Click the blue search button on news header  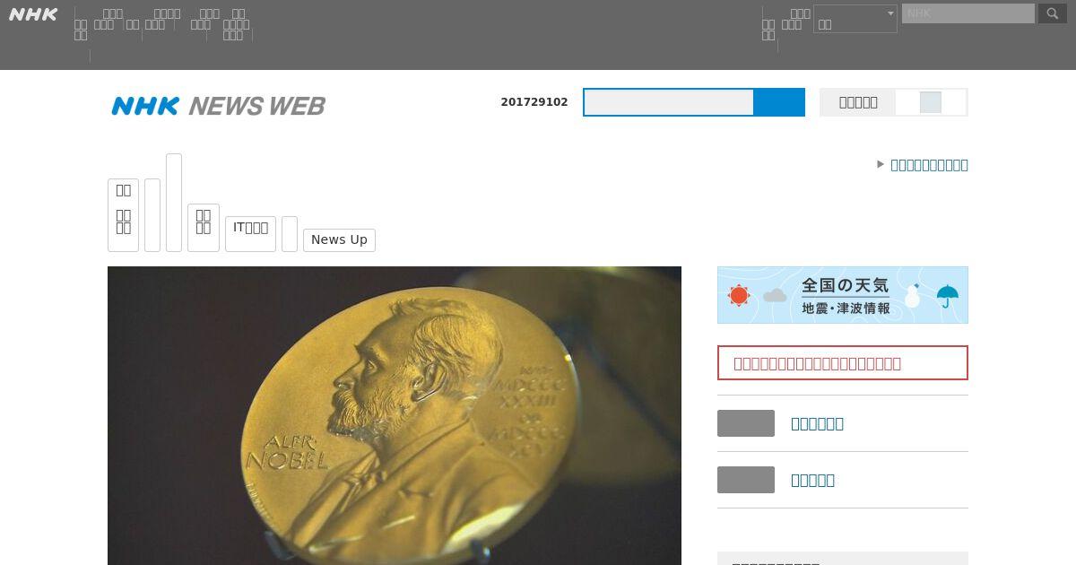click(779, 102)
